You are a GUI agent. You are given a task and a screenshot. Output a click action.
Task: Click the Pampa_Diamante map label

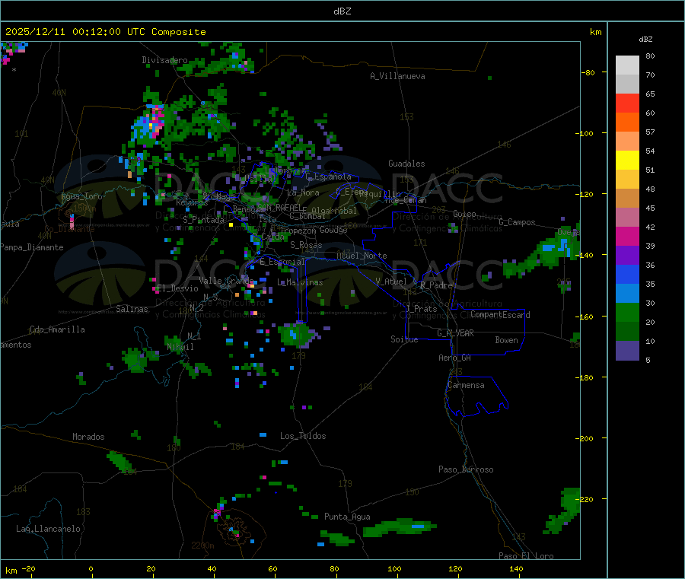point(32,247)
